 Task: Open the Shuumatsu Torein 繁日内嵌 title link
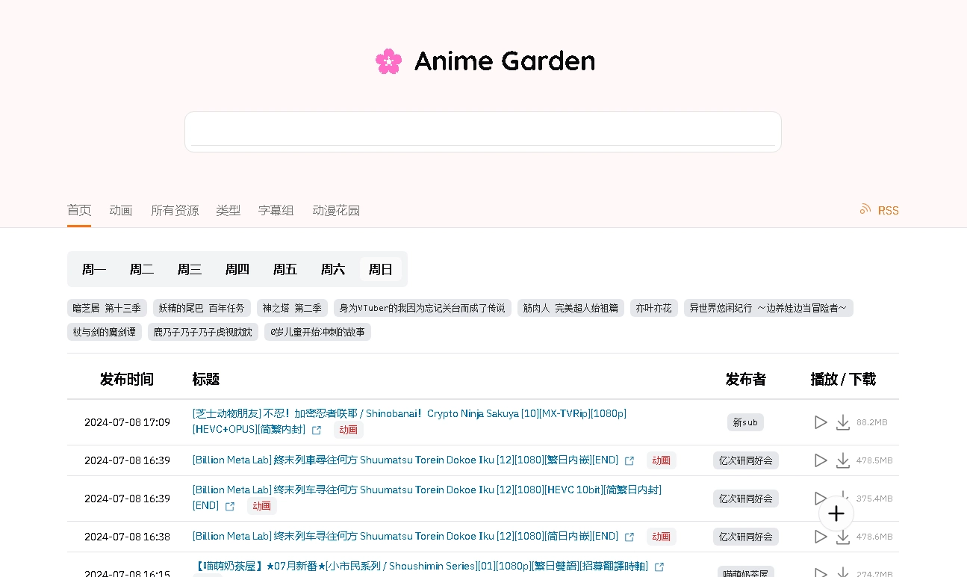click(x=405, y=460)
